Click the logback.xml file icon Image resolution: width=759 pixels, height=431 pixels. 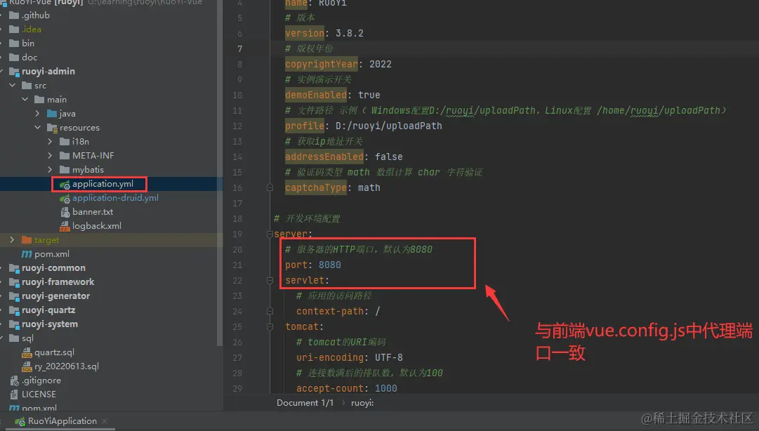pyautogui.click(x=65, y=226)
